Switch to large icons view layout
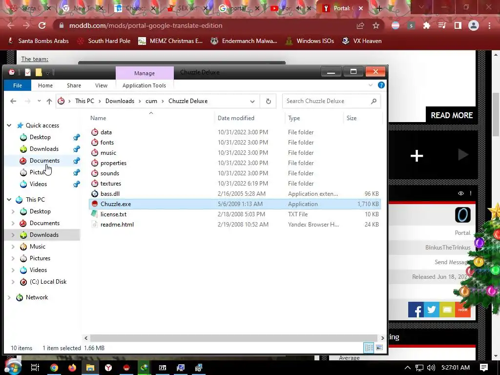Image resolution: width=500 pixels, height=375 pixels. (379, 348)
